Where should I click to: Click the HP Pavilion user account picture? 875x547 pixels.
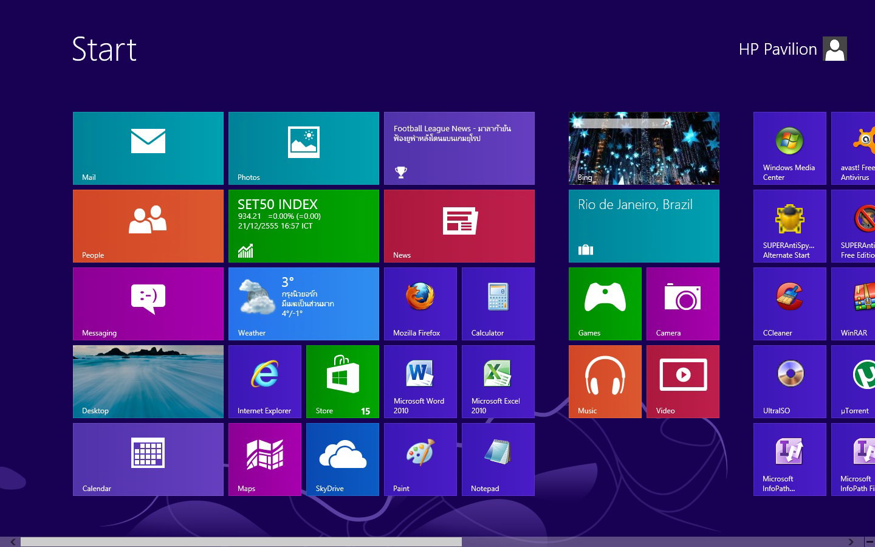pos(835,49)
